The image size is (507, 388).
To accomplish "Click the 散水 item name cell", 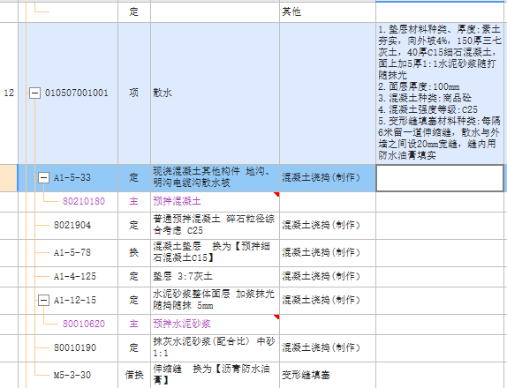I will pyautogui.click(x=215, y=93).
